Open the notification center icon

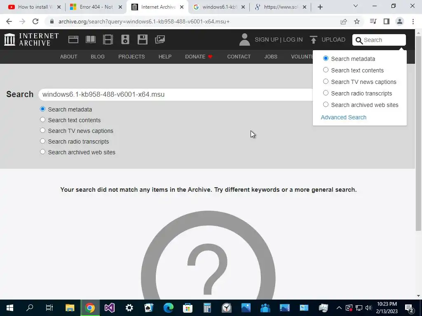(x=409, y=308)
